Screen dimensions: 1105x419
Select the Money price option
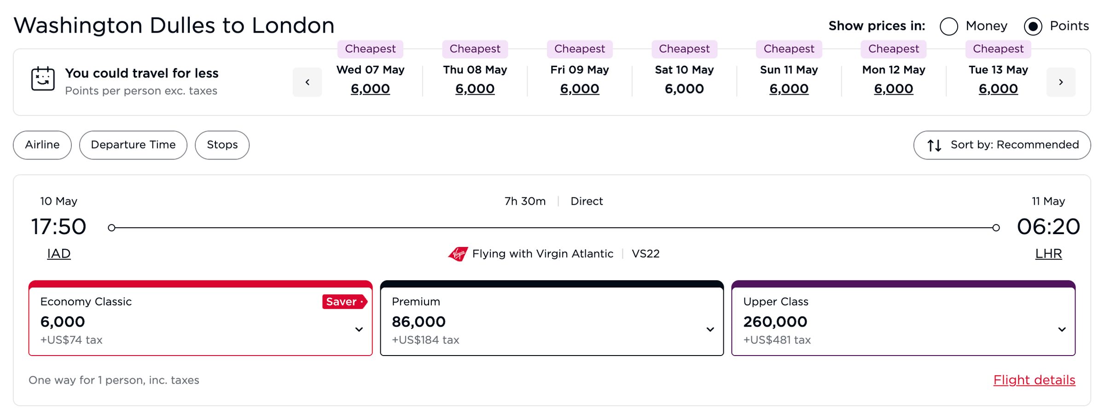(x=949, y=26)
